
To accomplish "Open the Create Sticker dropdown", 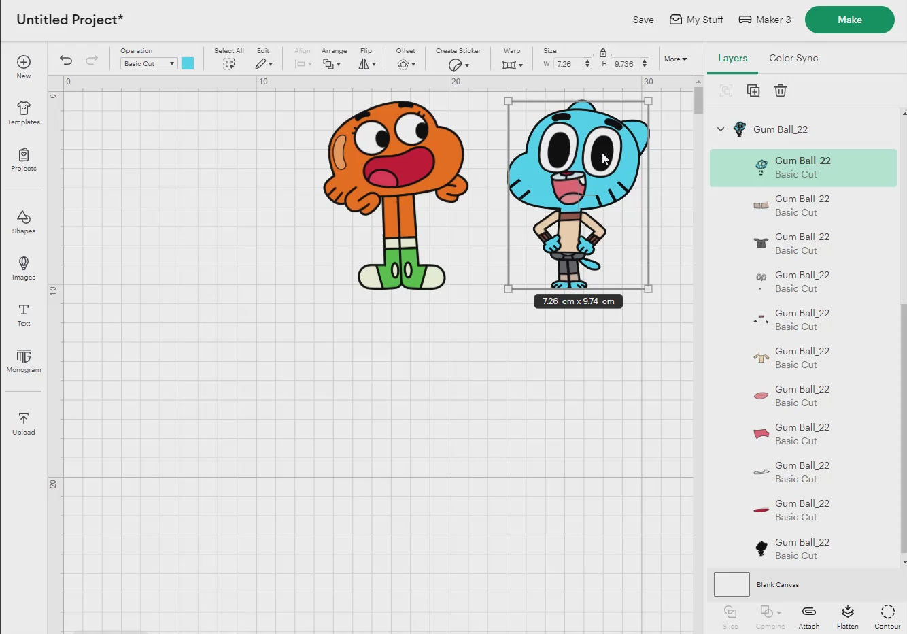I will [x=458, y=65].
